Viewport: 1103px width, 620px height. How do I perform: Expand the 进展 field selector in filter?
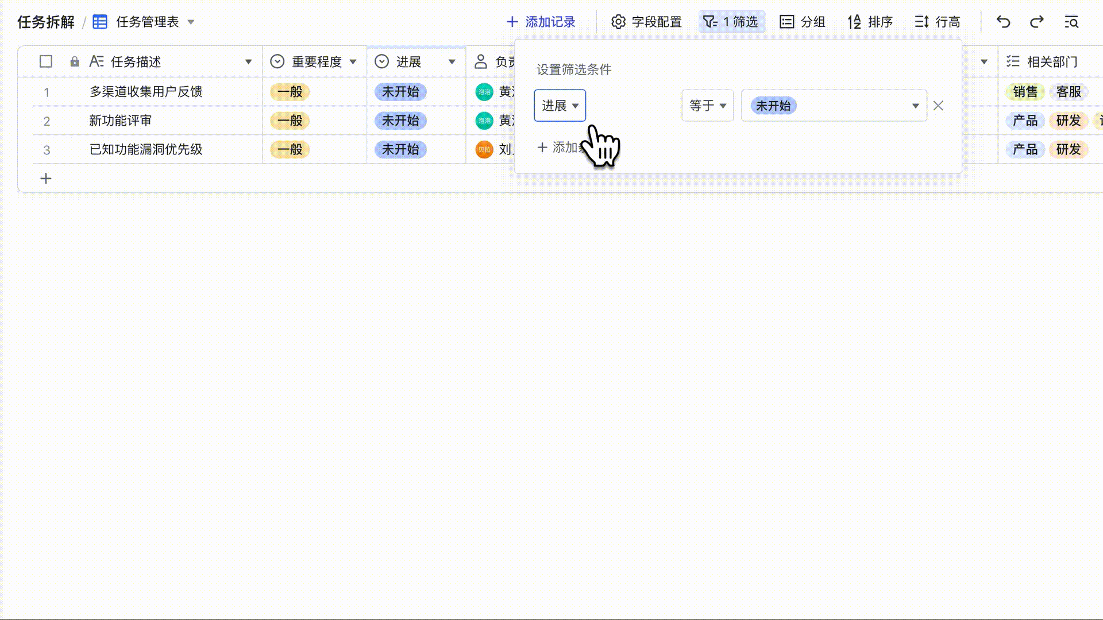(560, 106)
